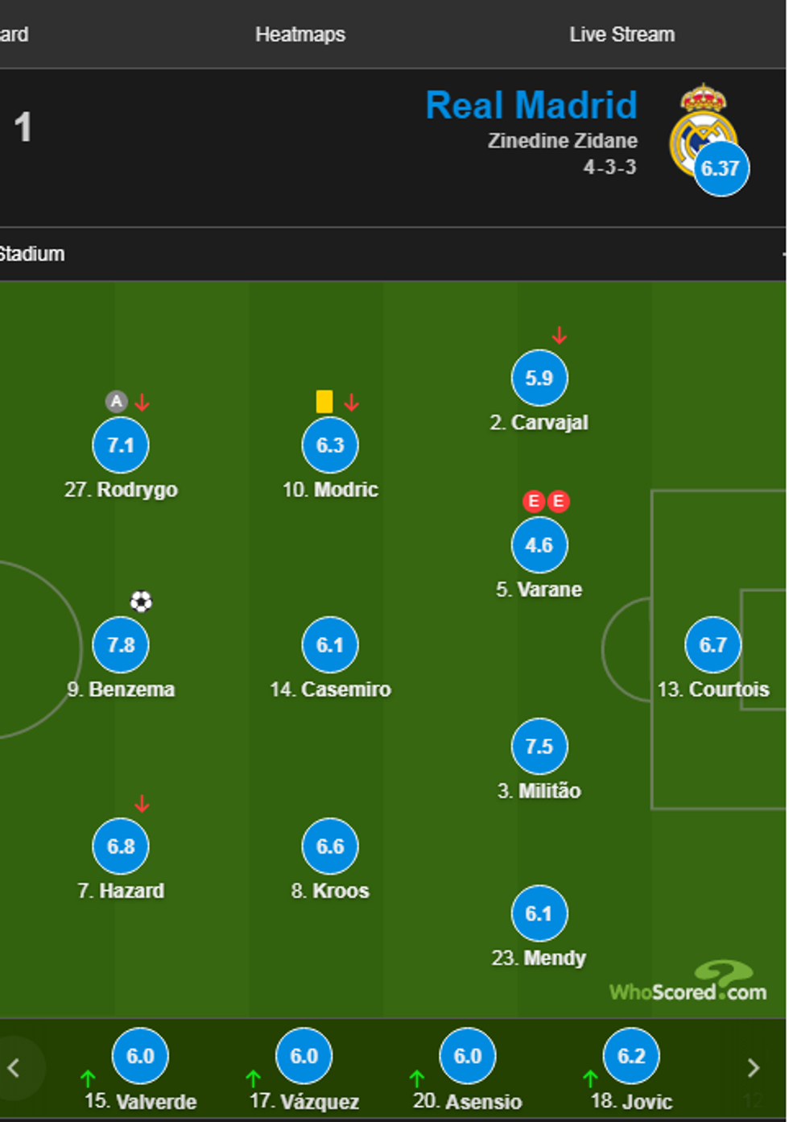Click Modric's yellow card icon

[x=324, y=401]
